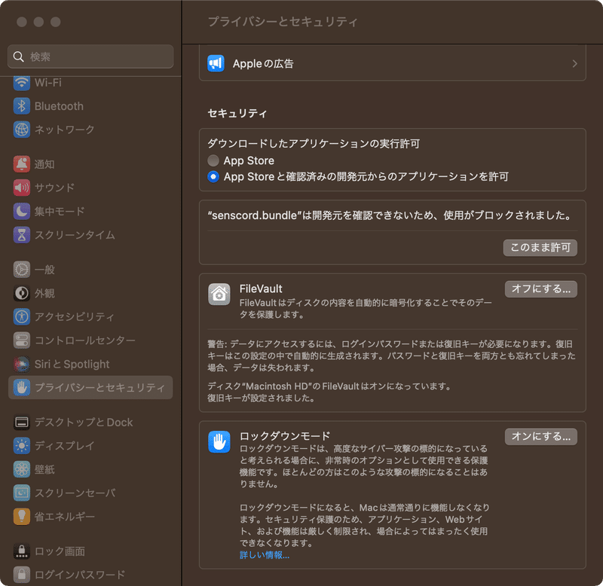Open 一般 settings label
603x586 pixels.
pyautogui.click(x=44, y=270)
